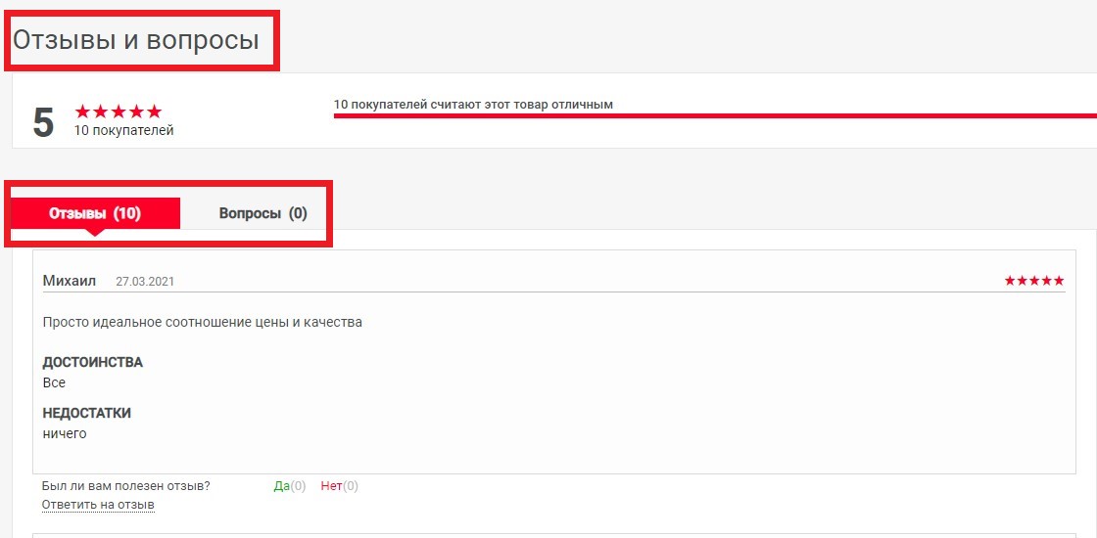Screen dimensions: 1097x538
Task: Click the '10 покупателей' text under the stars
Action: coord(124,130)
